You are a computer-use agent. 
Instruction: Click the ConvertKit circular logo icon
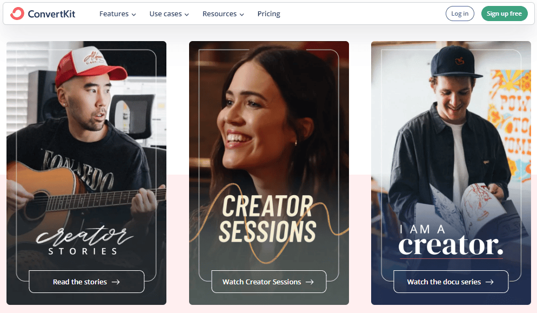tap(17, 14)
